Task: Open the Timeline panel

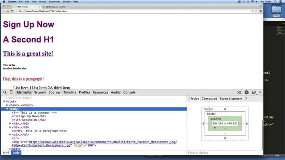Action: pyautogui.click(x=70, y=92)
